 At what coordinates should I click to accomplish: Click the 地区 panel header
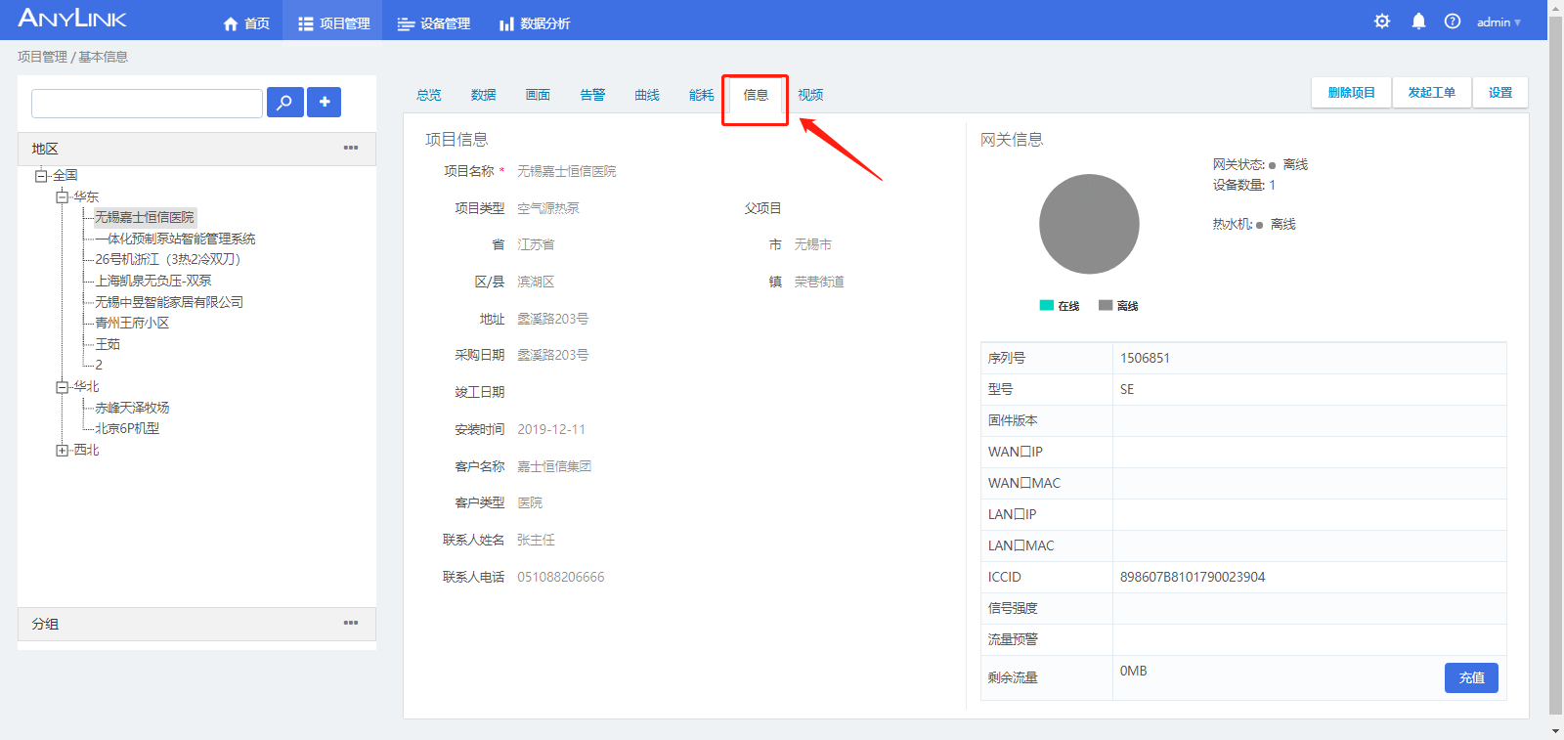coord(196,149)
